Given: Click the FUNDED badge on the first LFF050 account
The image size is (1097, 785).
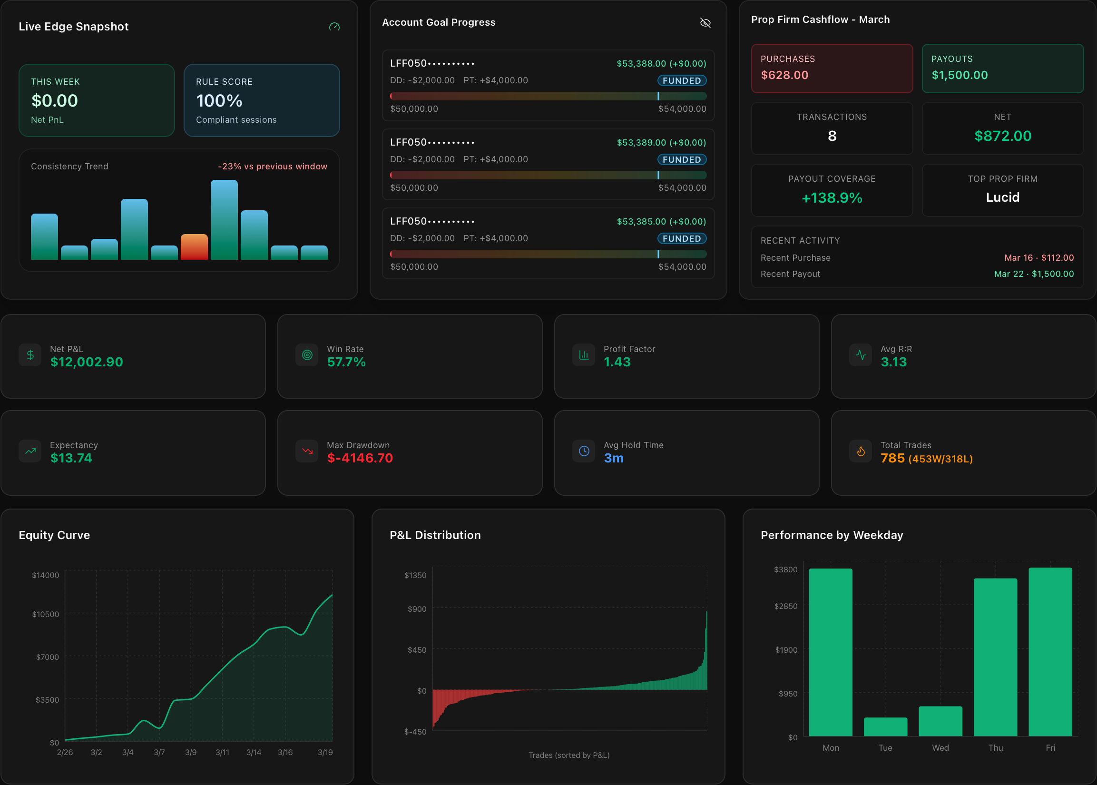Looking at the screenshot, I should pos(681,81).
